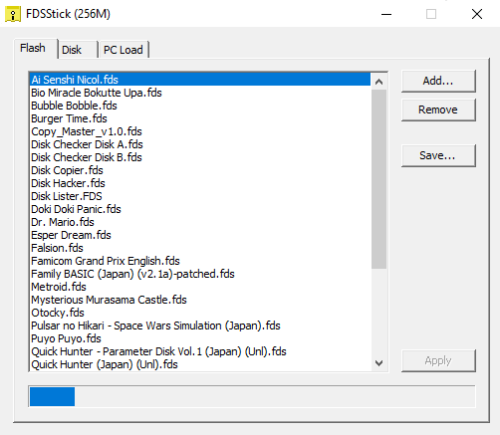Select Dr. Mario.fds
This screenshot has width=500, height=435.
click(200, 222)
